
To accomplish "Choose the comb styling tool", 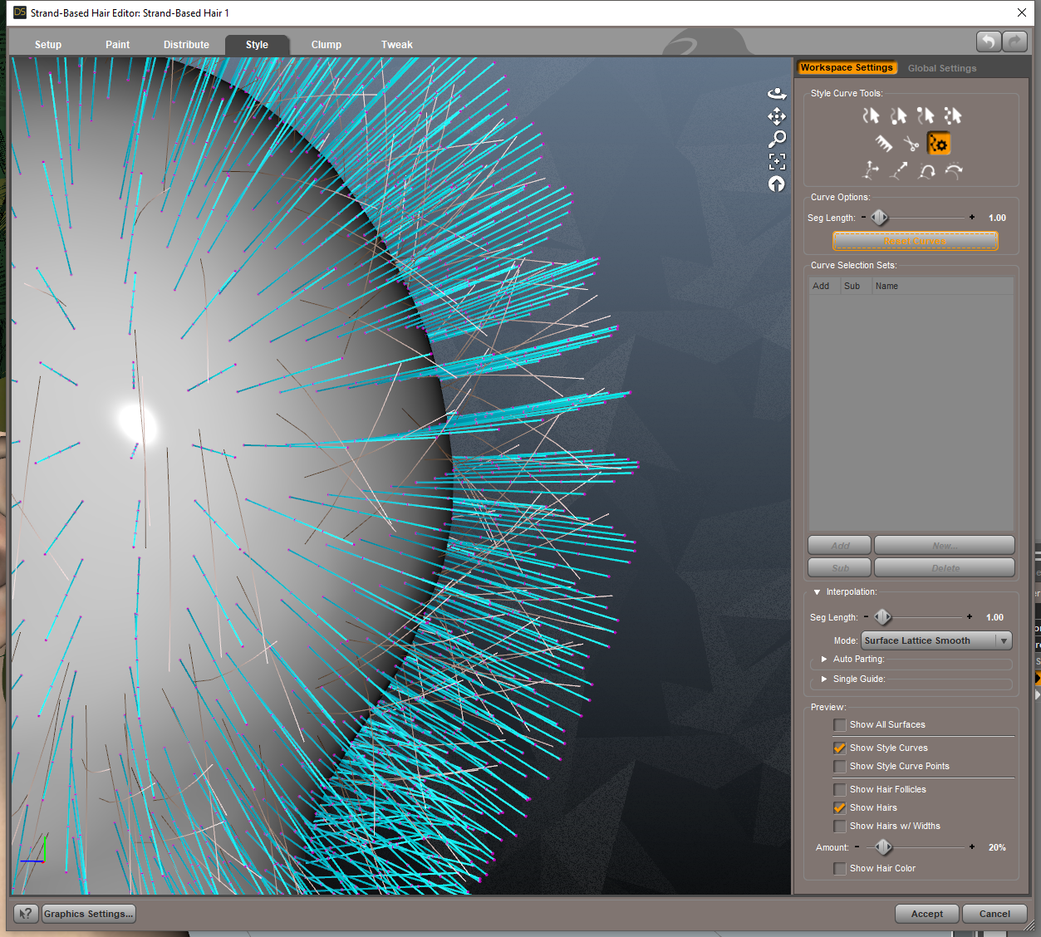I will pos(884,144).
